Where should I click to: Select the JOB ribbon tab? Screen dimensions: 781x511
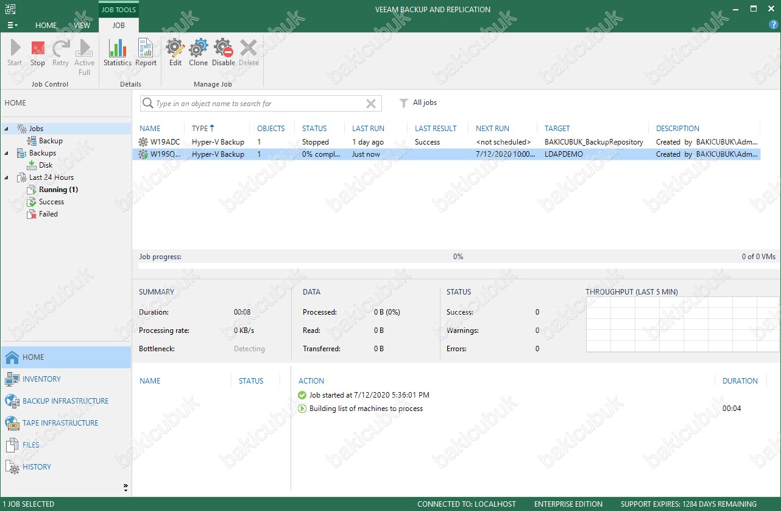[x=119, y=25]
